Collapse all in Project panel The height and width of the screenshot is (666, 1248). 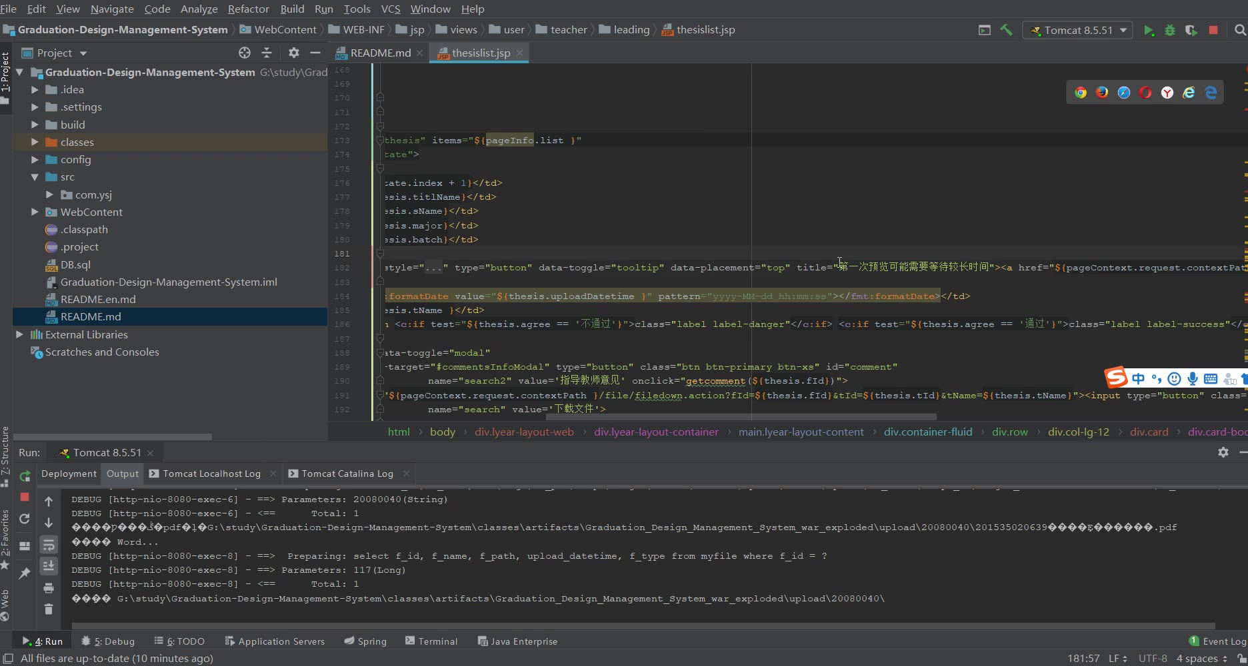point(267,53)
